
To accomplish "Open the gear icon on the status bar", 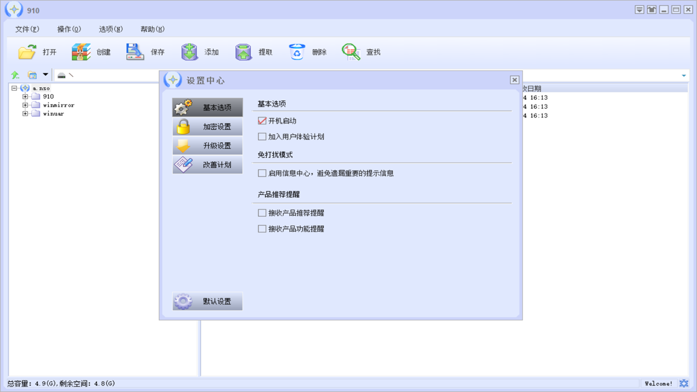I will (x=684, y=383).
